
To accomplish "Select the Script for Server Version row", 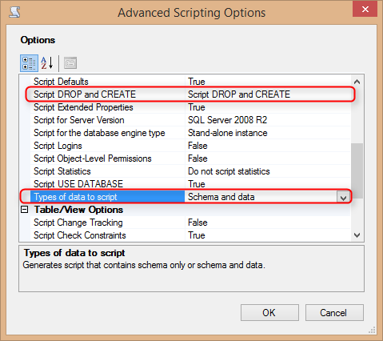I will [x=190, y=120].
